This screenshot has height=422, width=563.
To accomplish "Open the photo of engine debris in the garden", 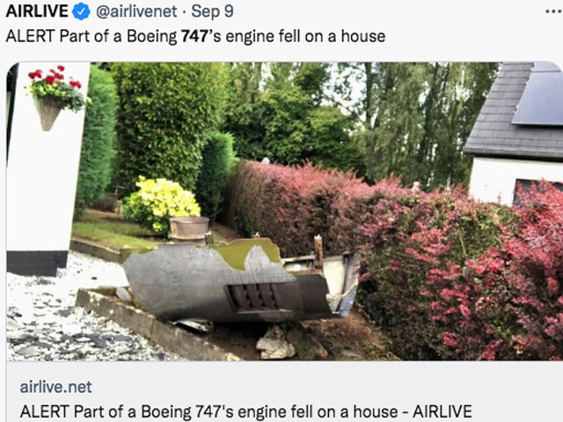I will coord(284,211).
